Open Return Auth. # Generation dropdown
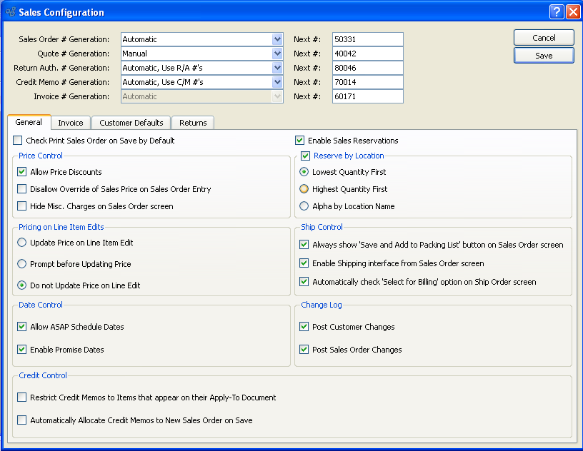This screenshot has width=583, height=451. coord(277,68)
